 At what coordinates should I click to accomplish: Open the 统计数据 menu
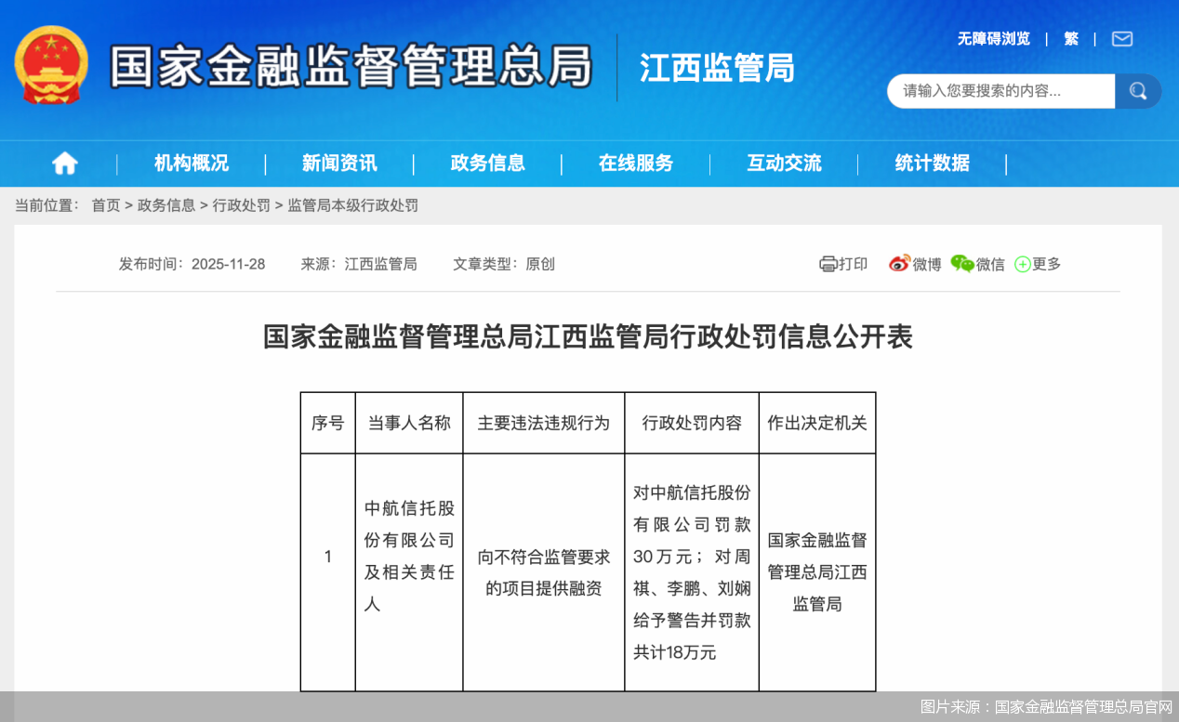coord(932,163)
